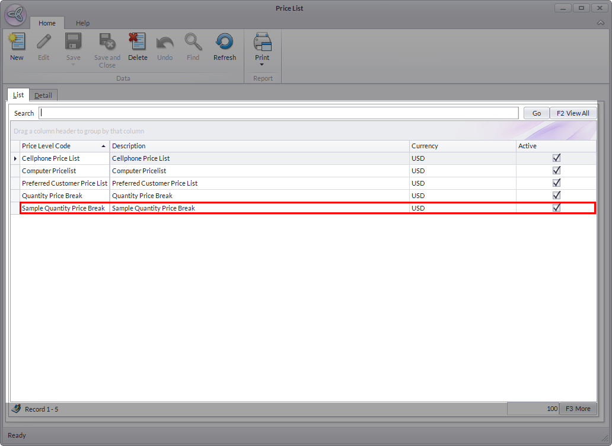
Task: Collapse the ribbon with the chevron
Action: 601,23
